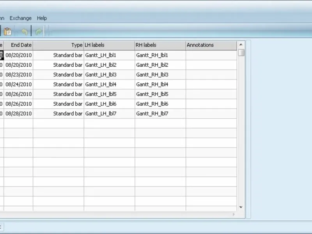Click Annotations cell in Gantt_RH_lbl1 row
This screenshot has height=234, width=312.
211,55
